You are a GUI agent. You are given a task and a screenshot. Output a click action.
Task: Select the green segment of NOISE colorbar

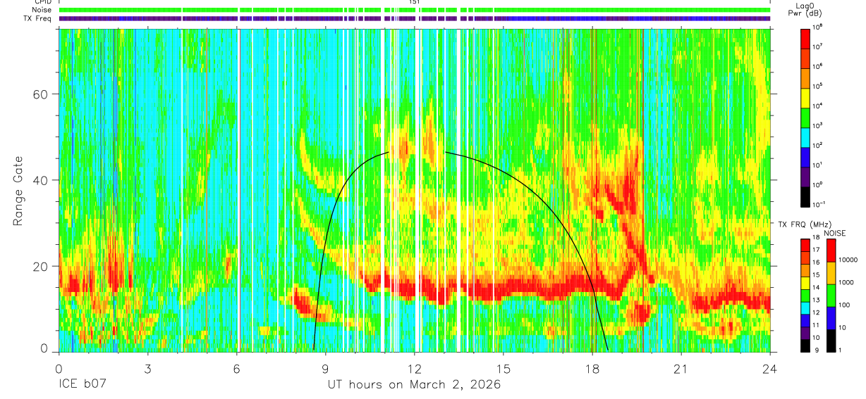click(x=831, y=295)
